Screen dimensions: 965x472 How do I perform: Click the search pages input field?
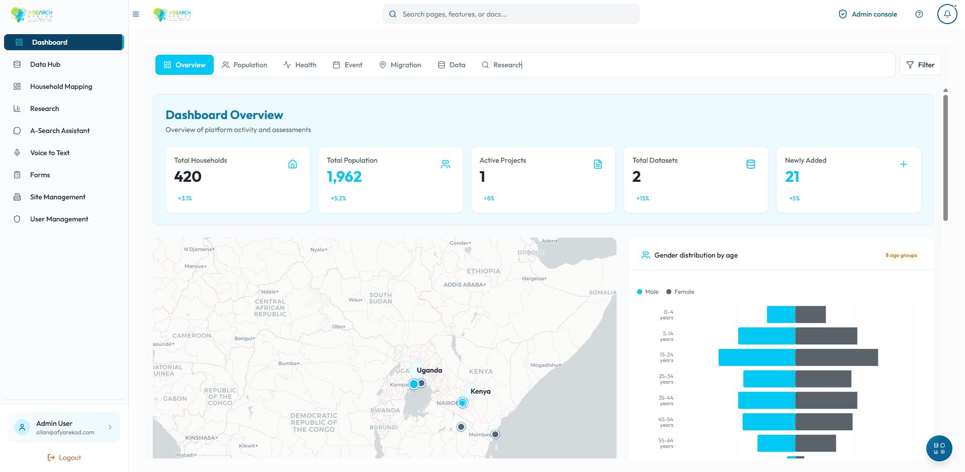[x=511, y=14]
